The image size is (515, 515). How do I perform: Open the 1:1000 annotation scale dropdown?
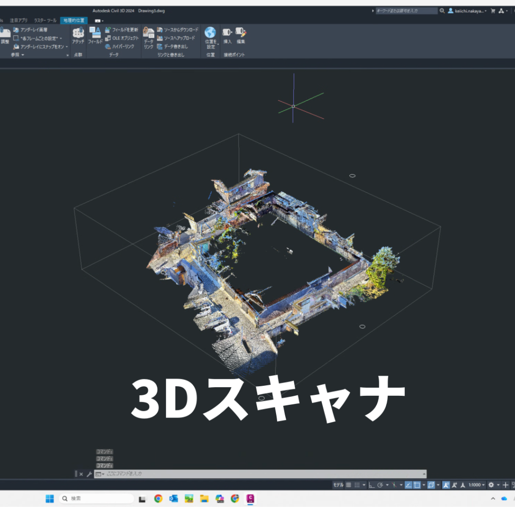click(476, 485)
